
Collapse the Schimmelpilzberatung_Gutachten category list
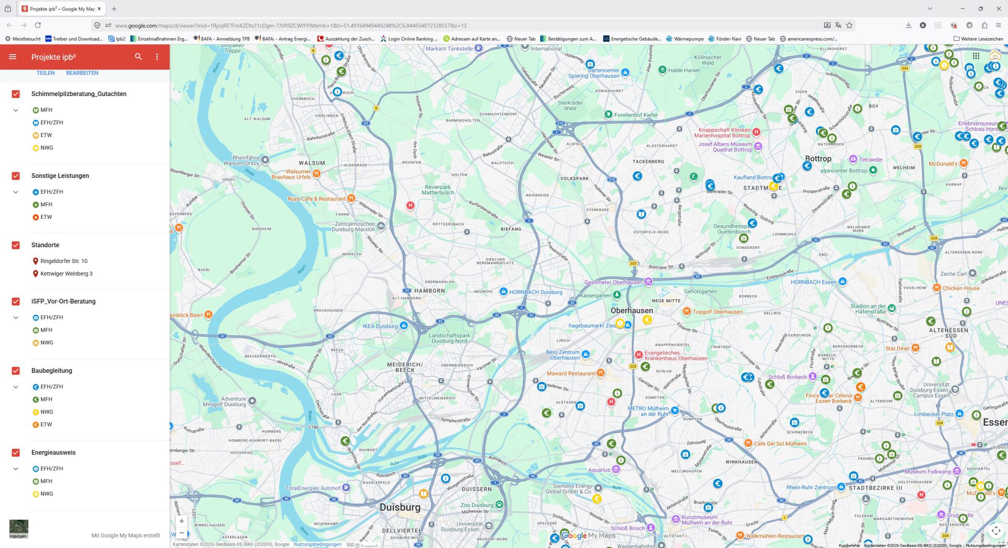[16, 110]
